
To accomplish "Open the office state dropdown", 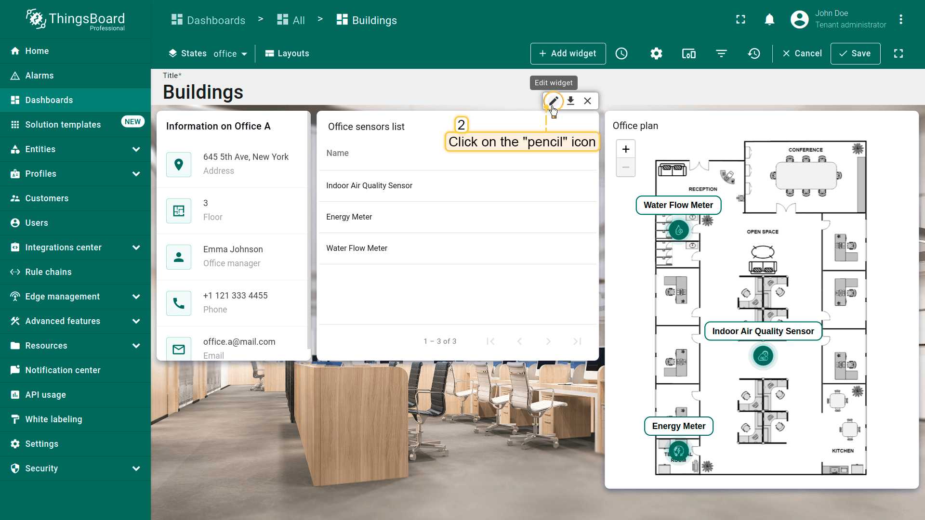I will (230, 54).
